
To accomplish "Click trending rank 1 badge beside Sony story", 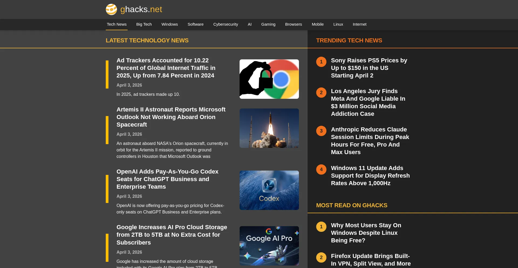I will click(x=321, y=62).
